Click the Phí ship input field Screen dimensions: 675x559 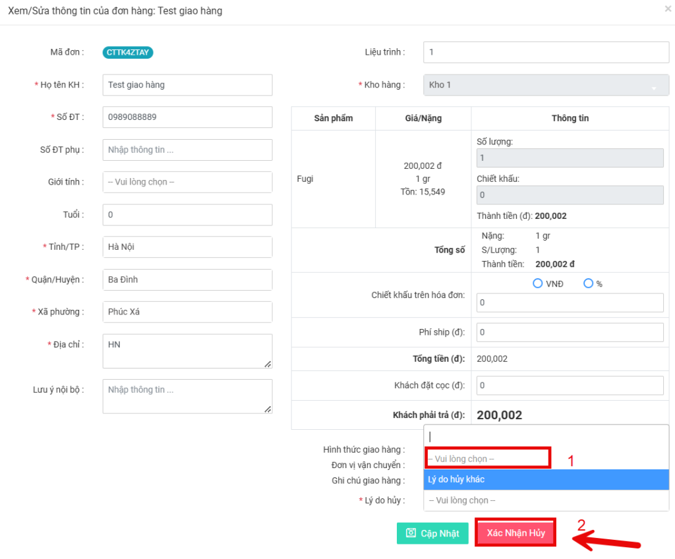pyautogui.click(x=570, y=332)
